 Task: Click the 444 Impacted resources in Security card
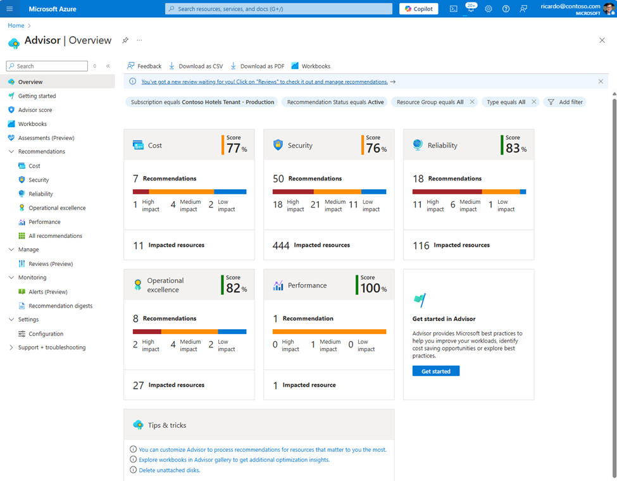point(311,245)
